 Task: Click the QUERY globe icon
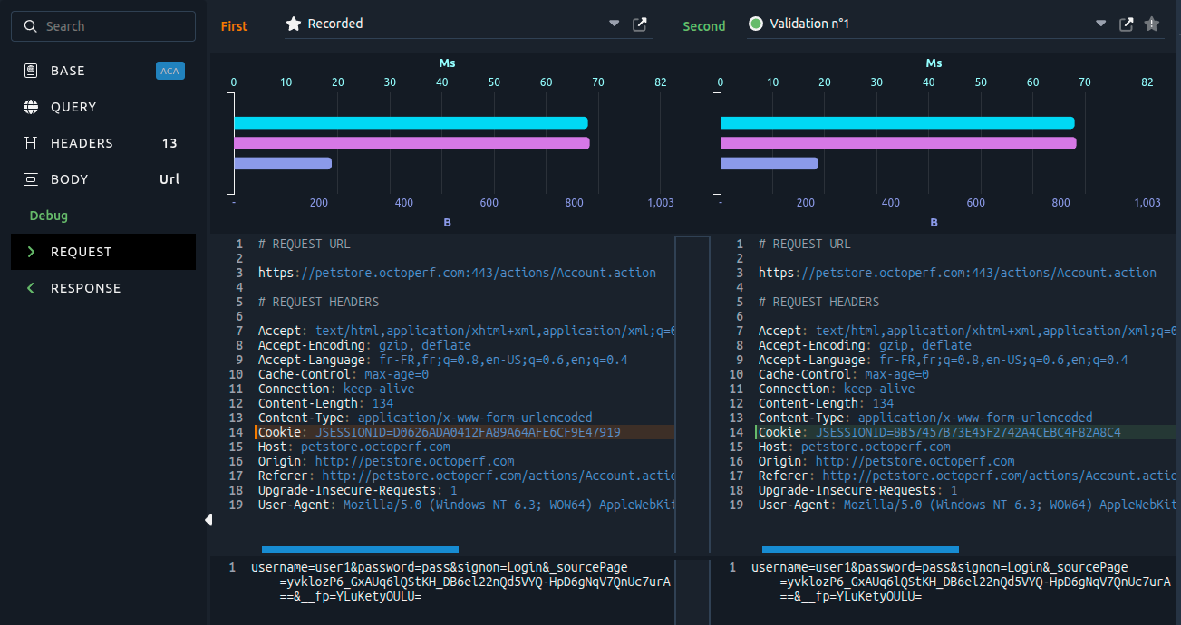click(31, 107)
